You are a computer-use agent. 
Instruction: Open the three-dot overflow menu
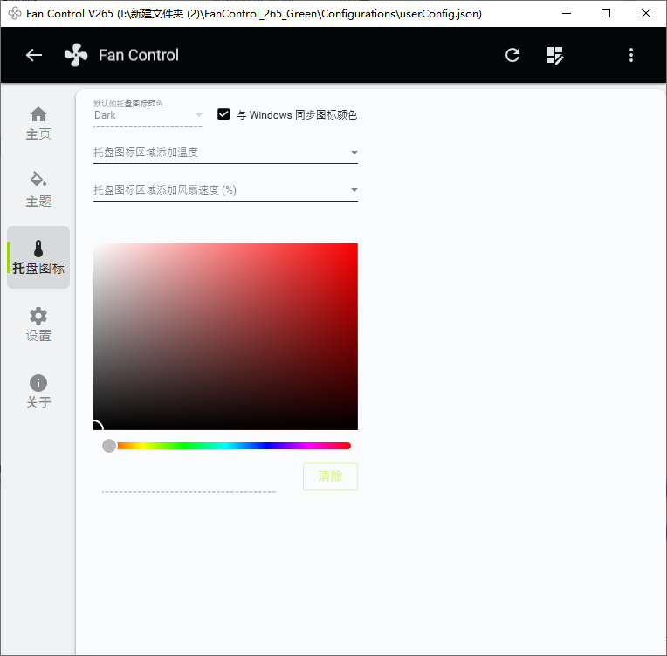[631, 55]
